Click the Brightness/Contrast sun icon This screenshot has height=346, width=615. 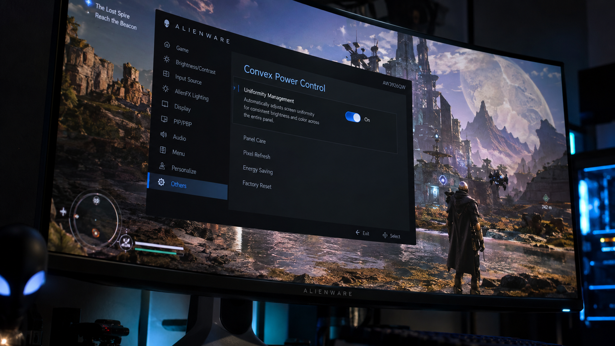167,59
